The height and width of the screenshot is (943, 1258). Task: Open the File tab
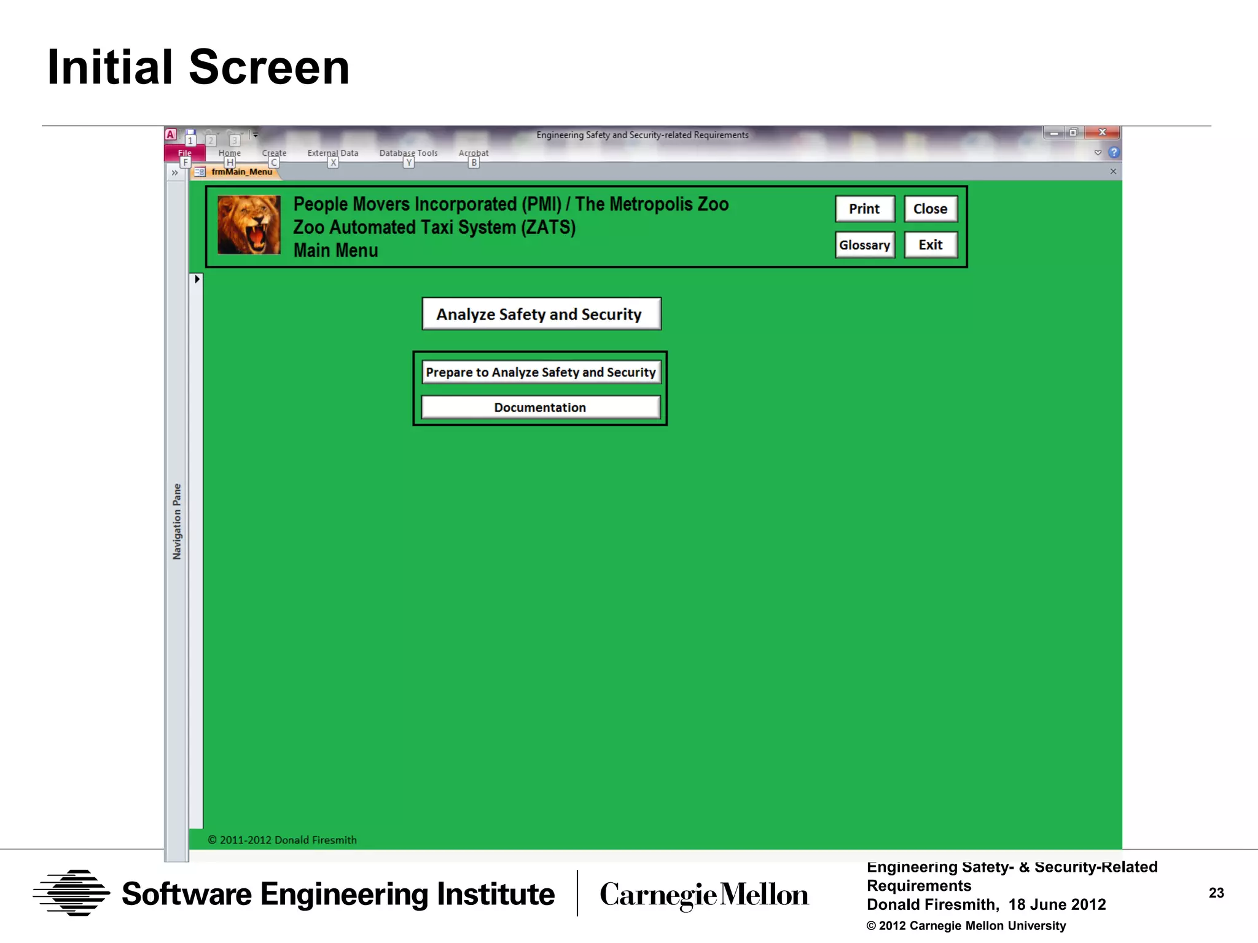point(184,153)
